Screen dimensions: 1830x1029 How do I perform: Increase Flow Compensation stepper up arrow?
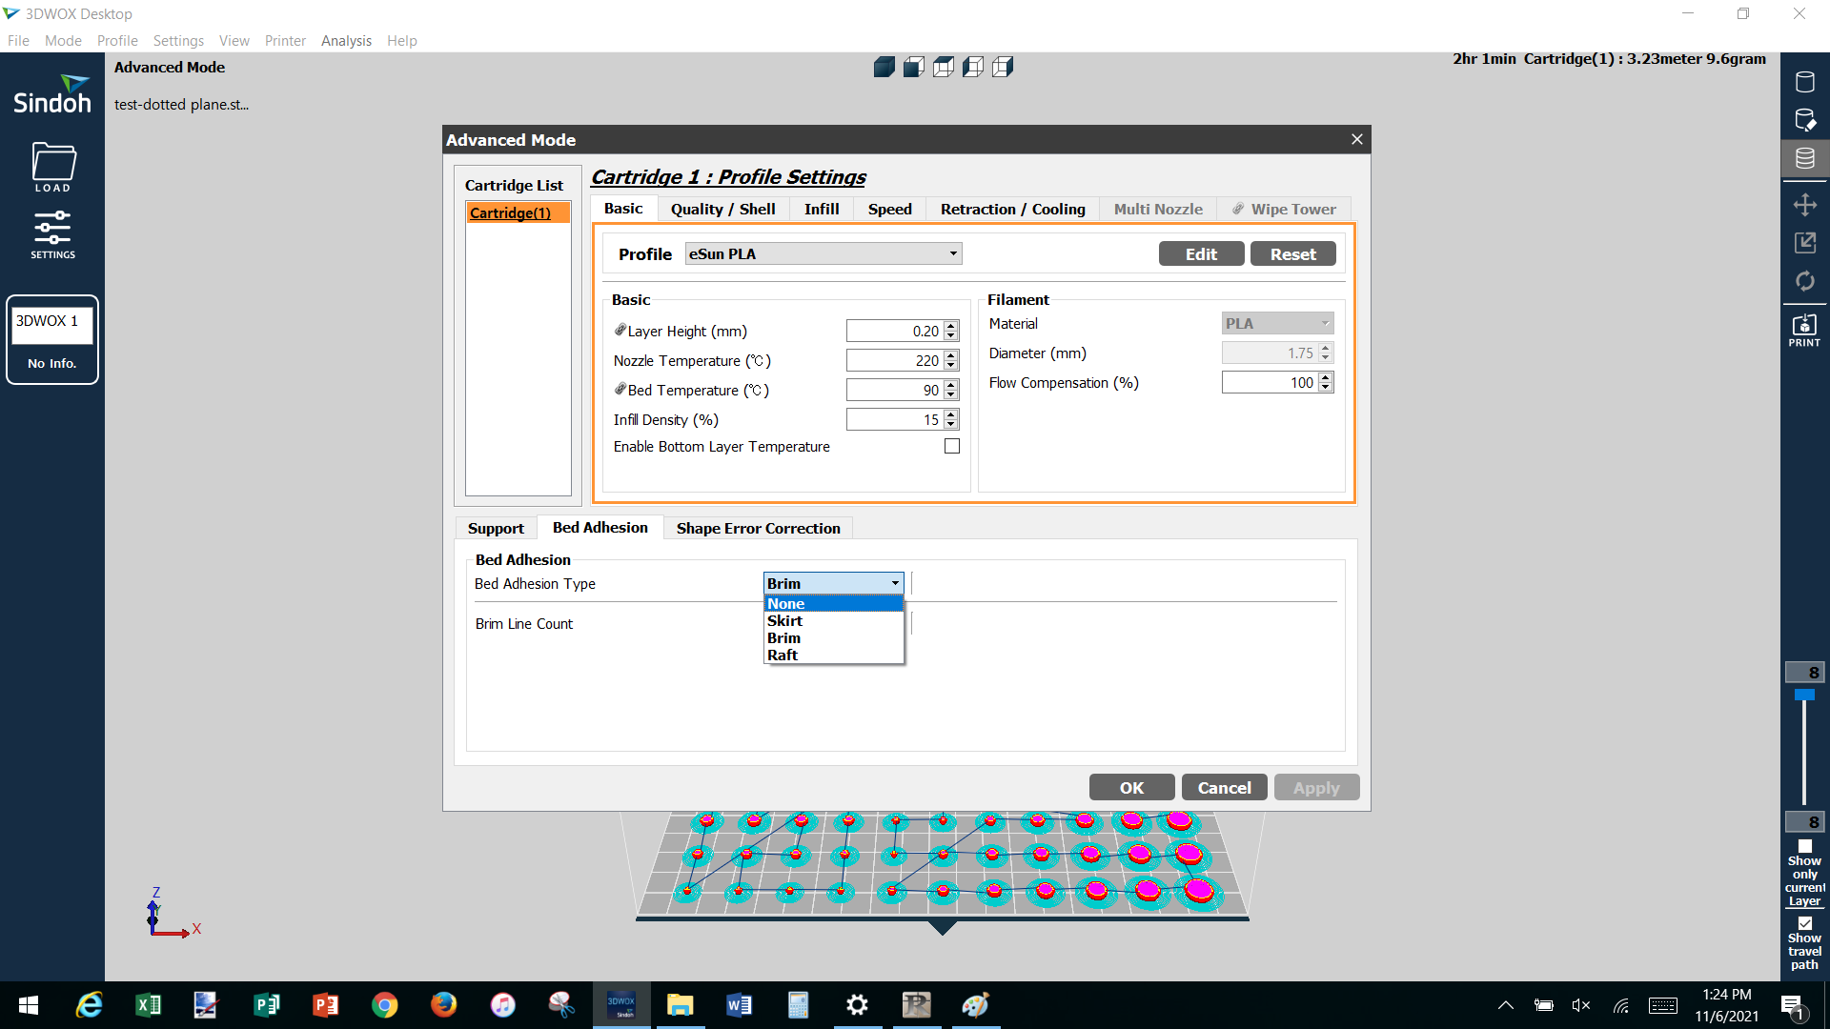[x=1326, y=377]
